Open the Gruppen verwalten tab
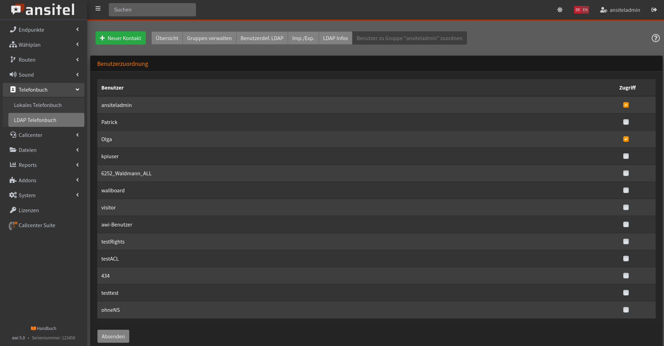Viewport: 664px width, 346px height. click(209, 38)
